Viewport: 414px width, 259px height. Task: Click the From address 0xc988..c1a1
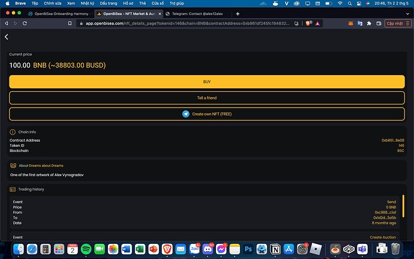385,213
